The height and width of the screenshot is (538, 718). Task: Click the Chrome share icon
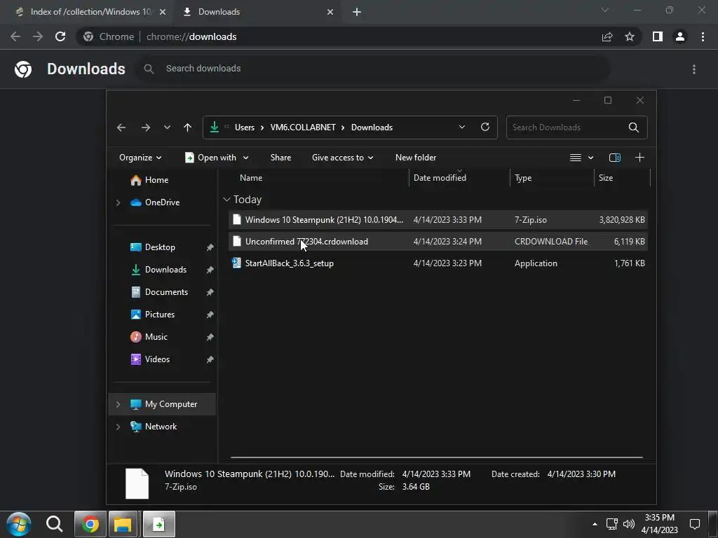coord(607,36)
